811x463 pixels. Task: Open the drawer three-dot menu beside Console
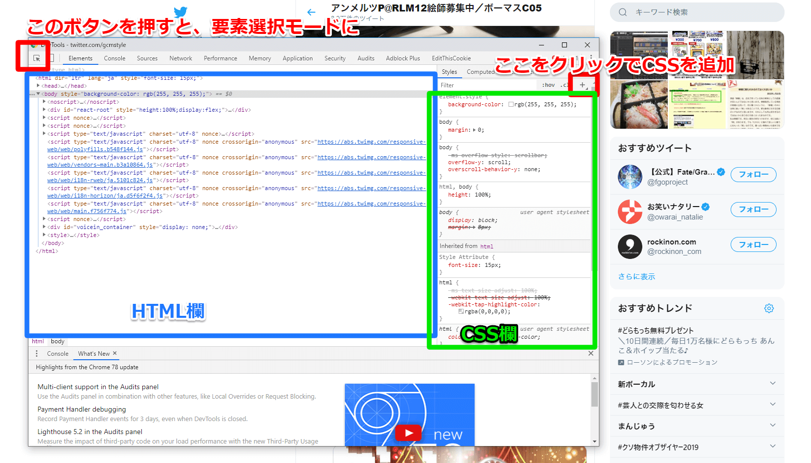click(x=36, y=353)
